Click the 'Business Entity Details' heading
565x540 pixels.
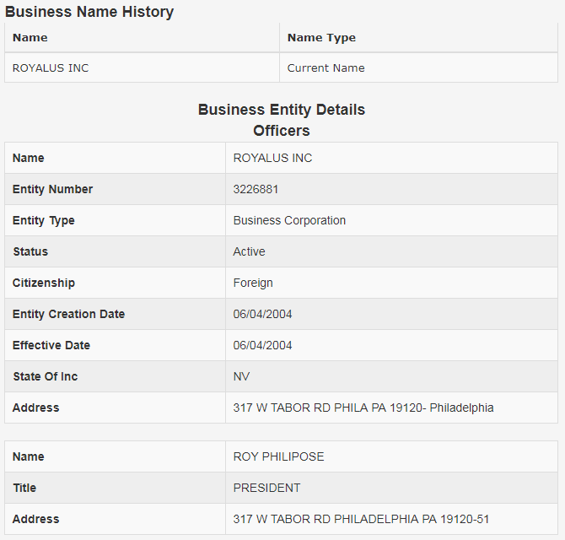pos(282,110)
